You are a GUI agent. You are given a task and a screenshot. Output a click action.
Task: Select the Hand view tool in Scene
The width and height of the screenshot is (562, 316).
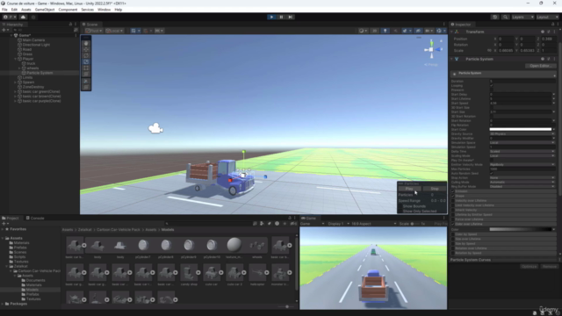(x=86, y=43)
